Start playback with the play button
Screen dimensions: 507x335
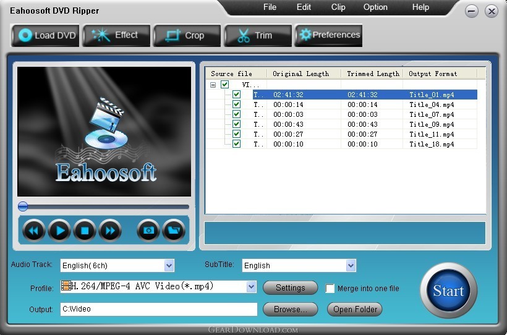click(59, 231)
